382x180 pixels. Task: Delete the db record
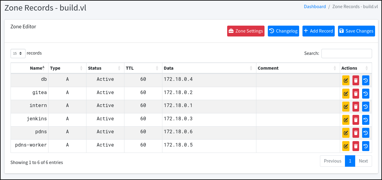[356, 81]
